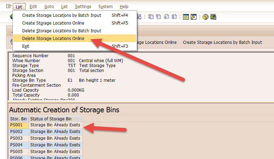Viewport: 274px width, 159px height.
Task: Open the yellow question mark help icon
Action: click(x=206, y=17)
